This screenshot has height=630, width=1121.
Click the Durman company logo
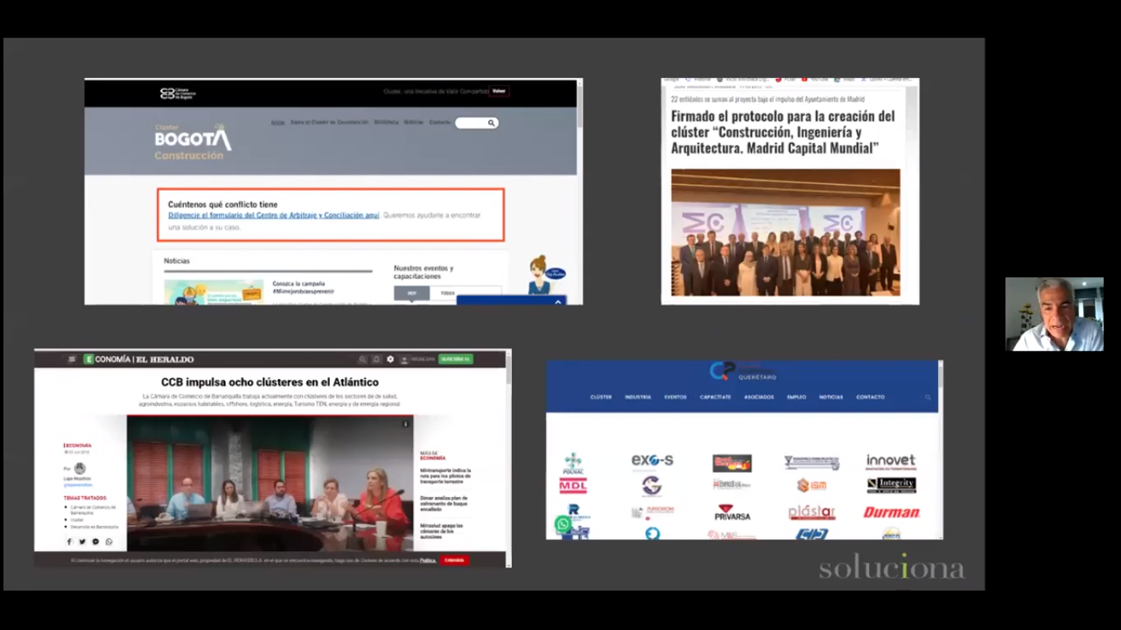(x=892, y=513)
